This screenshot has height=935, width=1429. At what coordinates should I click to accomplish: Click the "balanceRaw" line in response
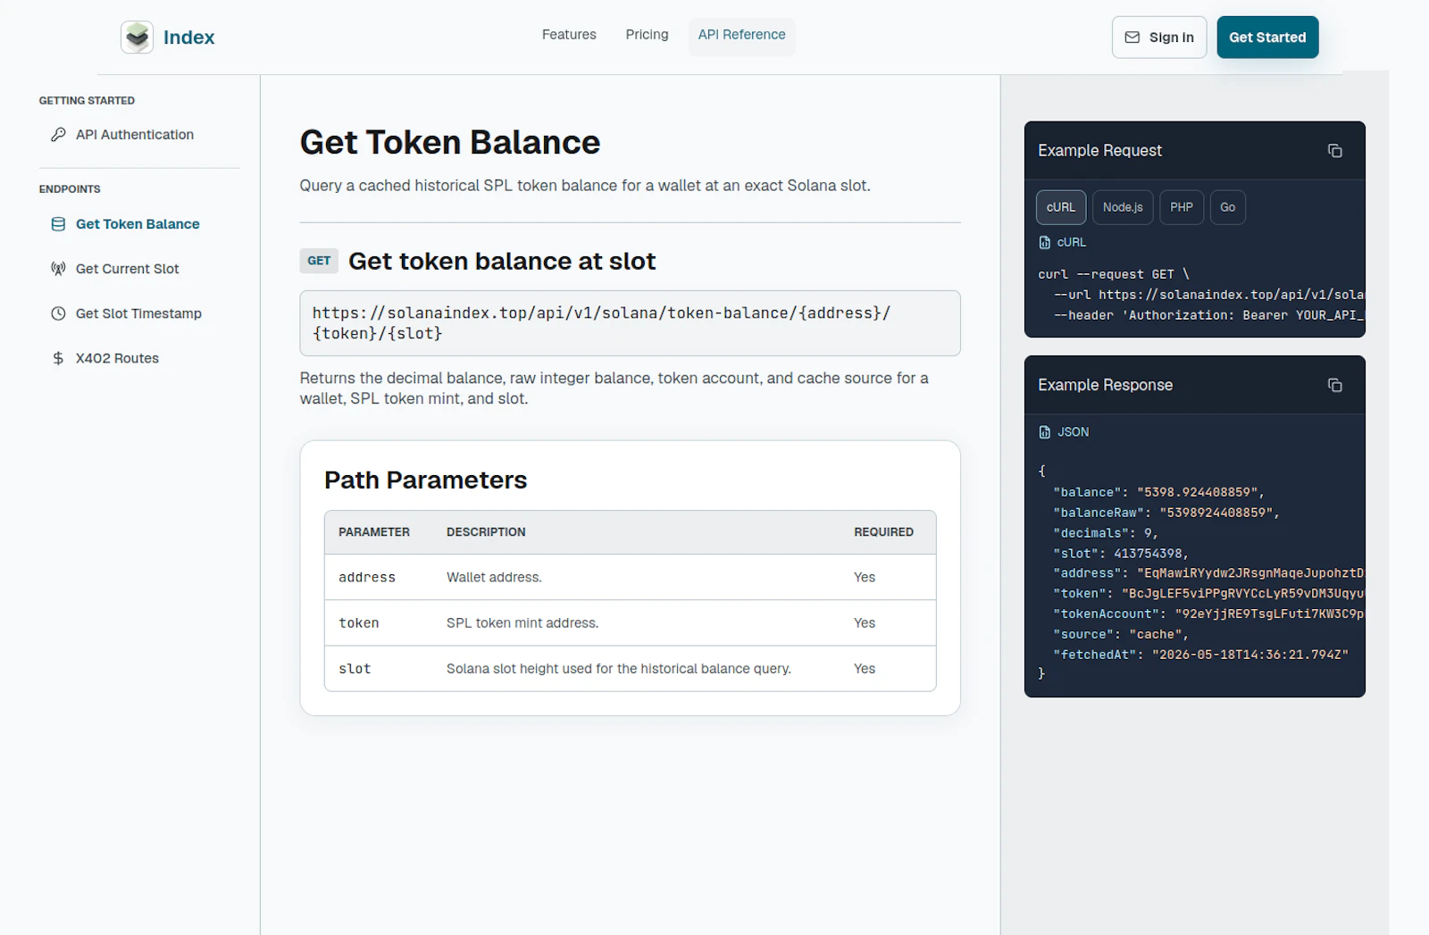click(x=1166, y=513)
